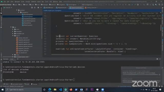This screenshot has height=92, width=164.
Task: Expand the drawable folder
Action: pos(13,31)
